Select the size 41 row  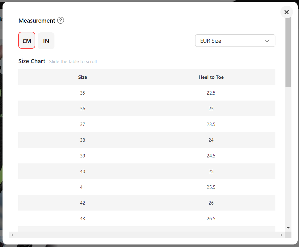coord(147,187)
